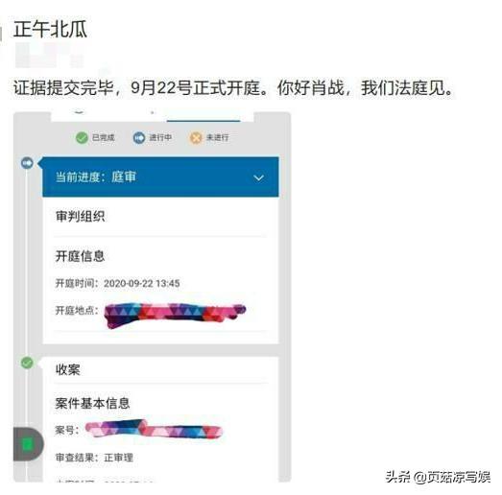This screenshot has height=495, width=502.
Task: Tap the gray floating button with green icon
Action: click(28, 444)
